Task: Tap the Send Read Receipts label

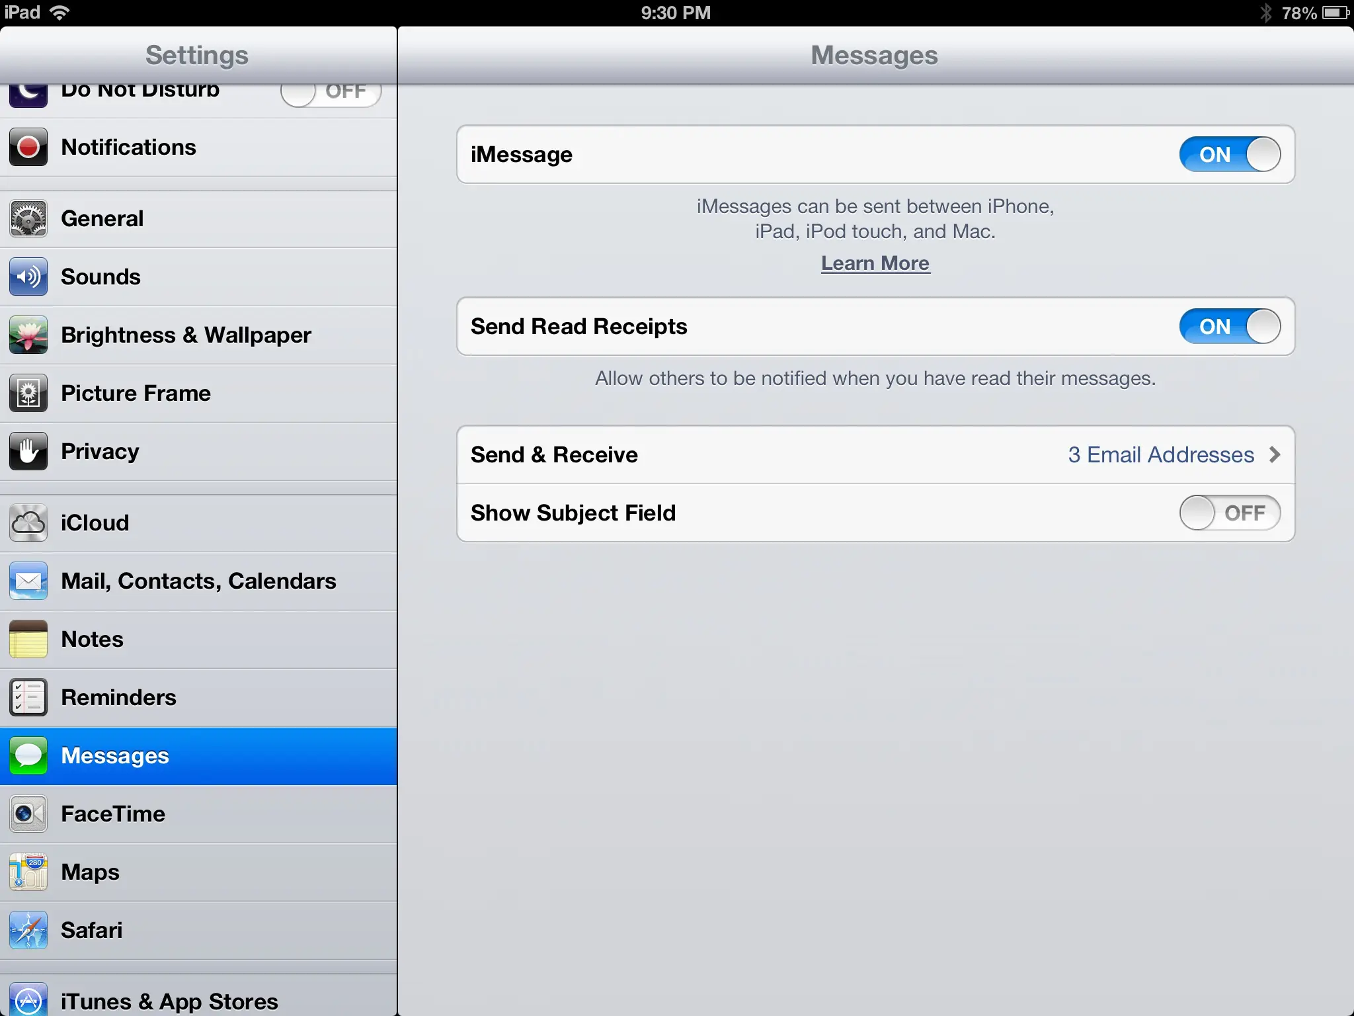Action: coord(579,326)
